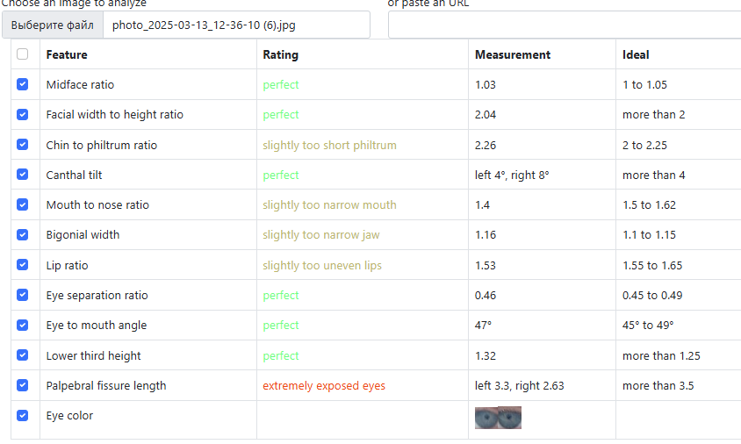The width and height of the screenshot is (741, 444).
Task: Click the Rating column header
Action: [281, 54]
